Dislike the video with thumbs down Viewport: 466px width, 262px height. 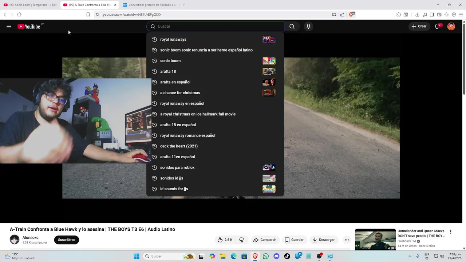(x=242, y=240)
